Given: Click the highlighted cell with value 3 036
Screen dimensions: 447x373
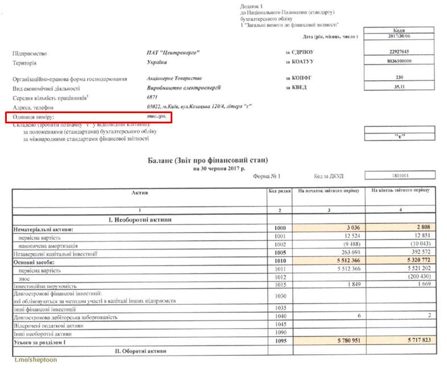Looking at the screenshot, I should (328, 228).
